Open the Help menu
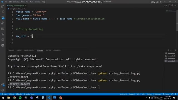Screen dimensions: 178x100 tap(44, 2)
